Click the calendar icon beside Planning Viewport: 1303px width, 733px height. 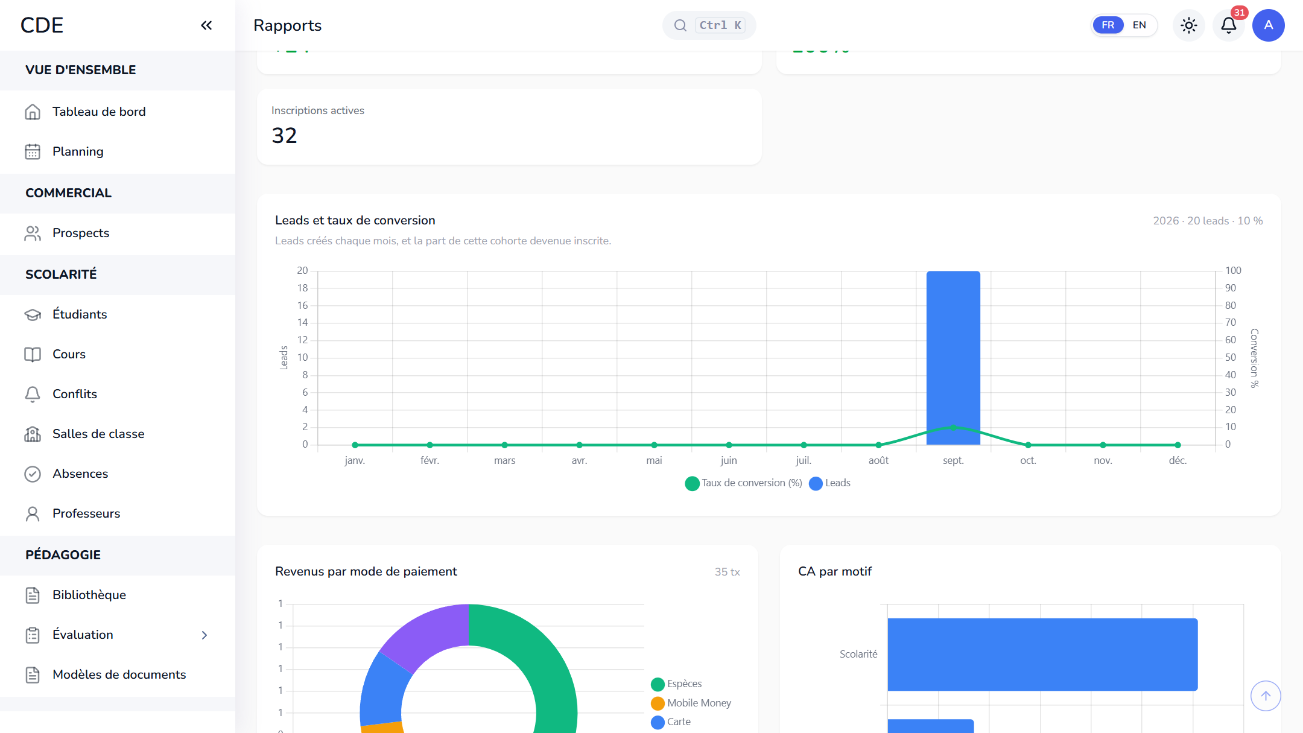[33, 151]
